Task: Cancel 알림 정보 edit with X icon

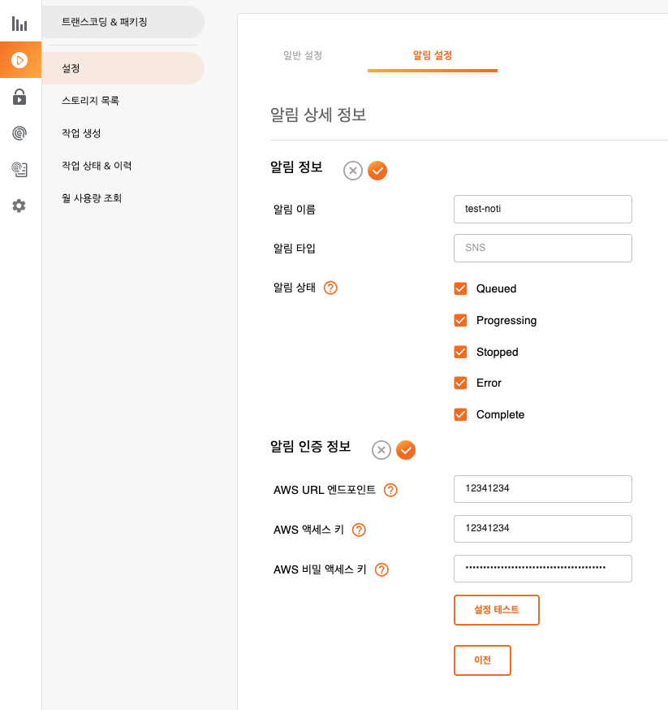Action: (x=353, y=171)
